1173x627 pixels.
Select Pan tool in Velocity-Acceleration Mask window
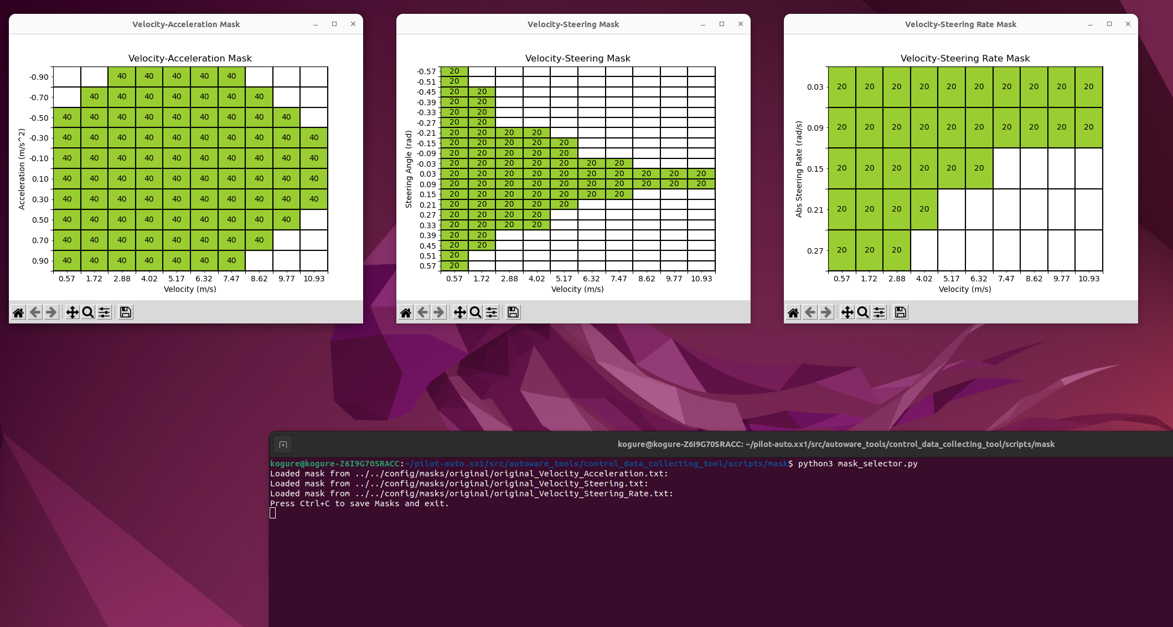[72, 312]
